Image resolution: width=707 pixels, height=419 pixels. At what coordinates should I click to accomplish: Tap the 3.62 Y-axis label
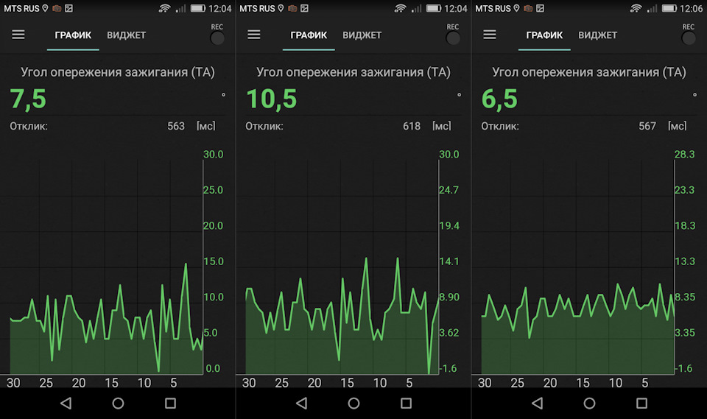coord(449,333)
